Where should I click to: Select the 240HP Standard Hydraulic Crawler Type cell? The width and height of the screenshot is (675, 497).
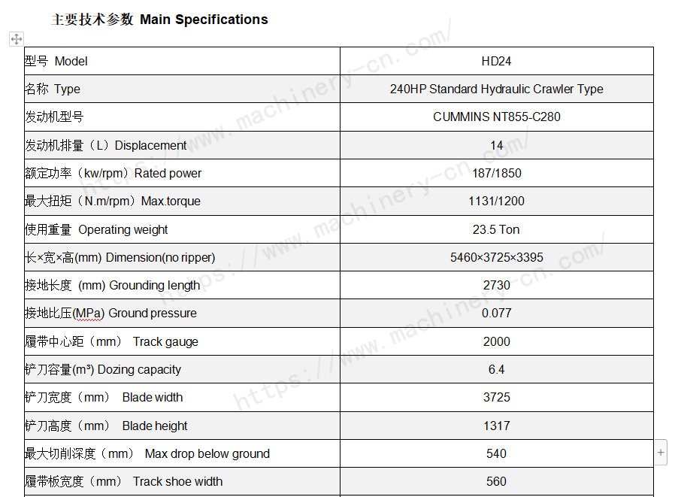click(x=496, y=89)
